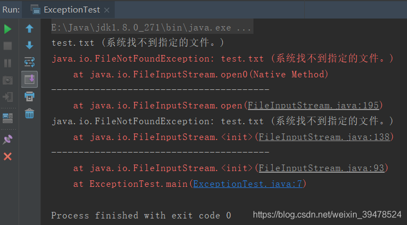Open the FileInputStream.java:195 link

313,105
